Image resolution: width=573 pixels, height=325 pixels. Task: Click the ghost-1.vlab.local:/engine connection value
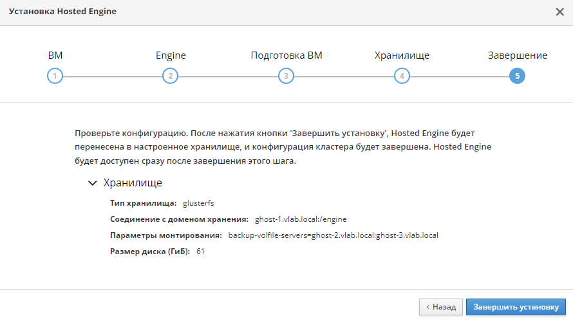tap(301, 219)
